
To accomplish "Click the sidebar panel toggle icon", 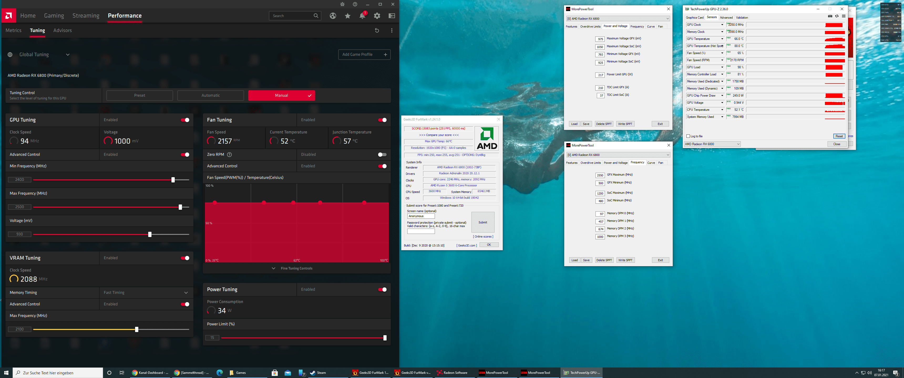I will 392,16.
